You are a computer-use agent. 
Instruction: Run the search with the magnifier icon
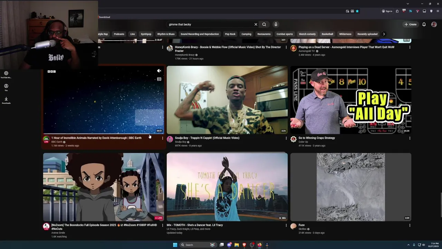point(264,24)
